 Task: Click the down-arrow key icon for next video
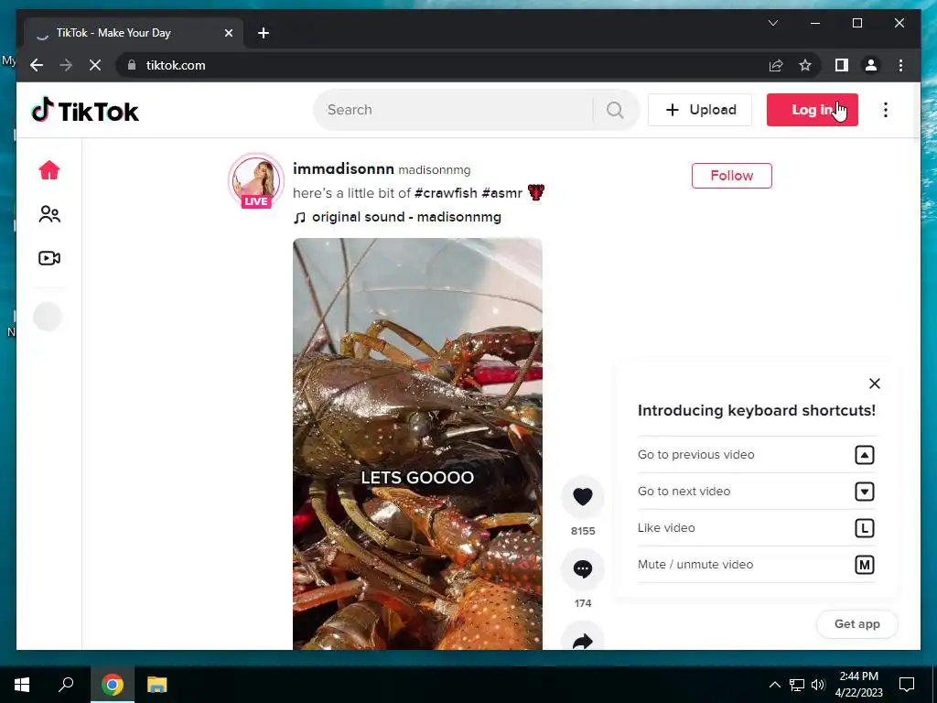click(864, 492)
